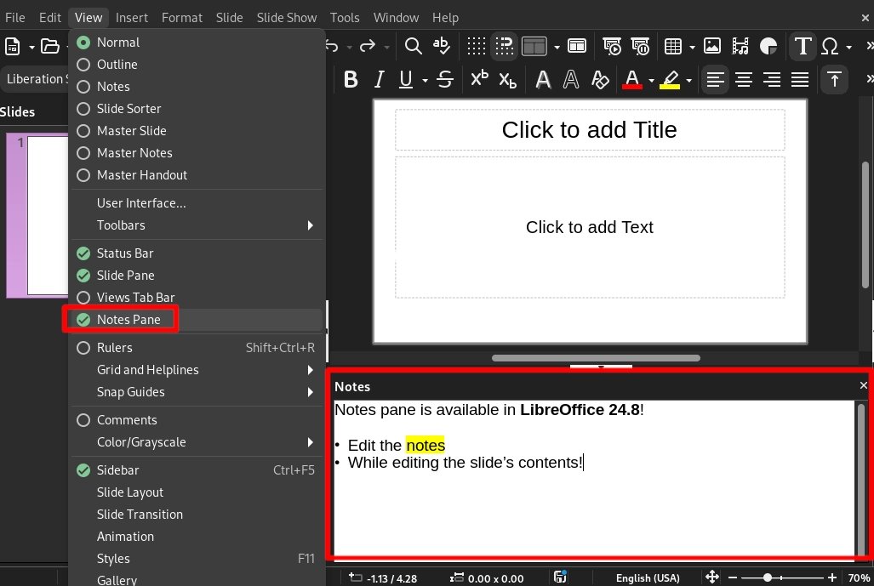Apply bold formatting to the notes text
This screenshot has width=874, height=586.
(351, 79)
